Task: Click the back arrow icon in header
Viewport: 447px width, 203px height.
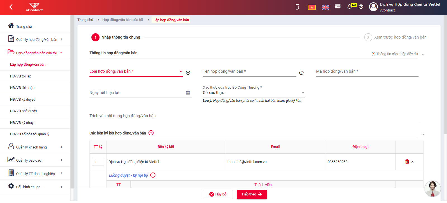Action: click(x=11, y=7)
